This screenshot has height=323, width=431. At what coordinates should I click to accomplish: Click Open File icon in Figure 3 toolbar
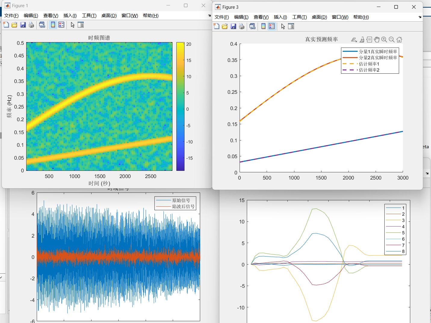point(225,26)
